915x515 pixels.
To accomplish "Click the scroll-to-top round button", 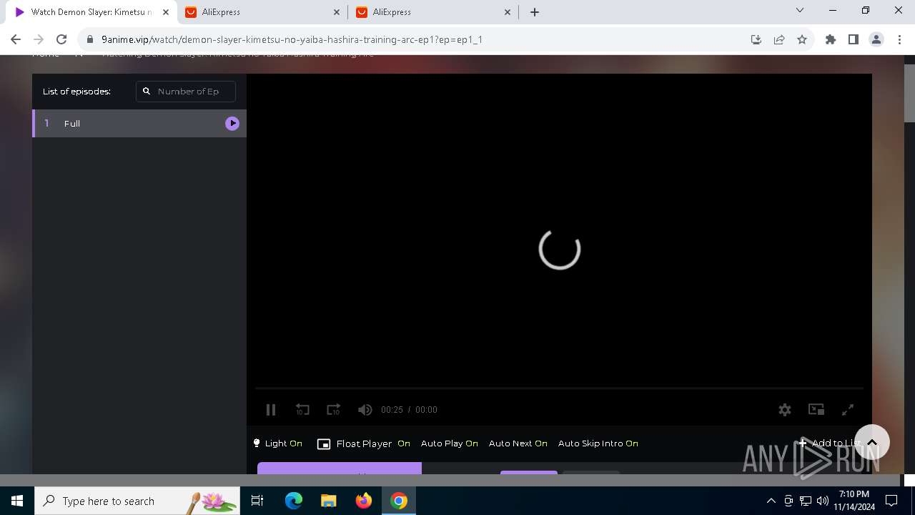I will pos(871,442).
